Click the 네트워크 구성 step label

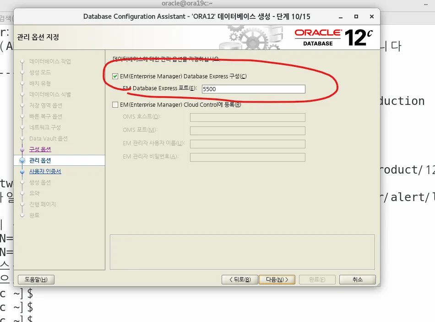coord(45,127)
